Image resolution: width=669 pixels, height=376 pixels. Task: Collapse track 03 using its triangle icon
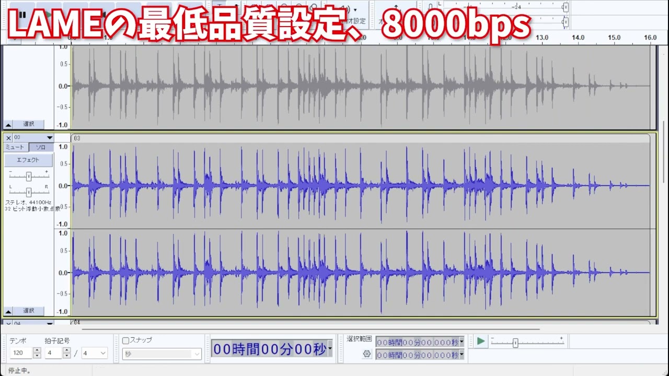point(8,311)
